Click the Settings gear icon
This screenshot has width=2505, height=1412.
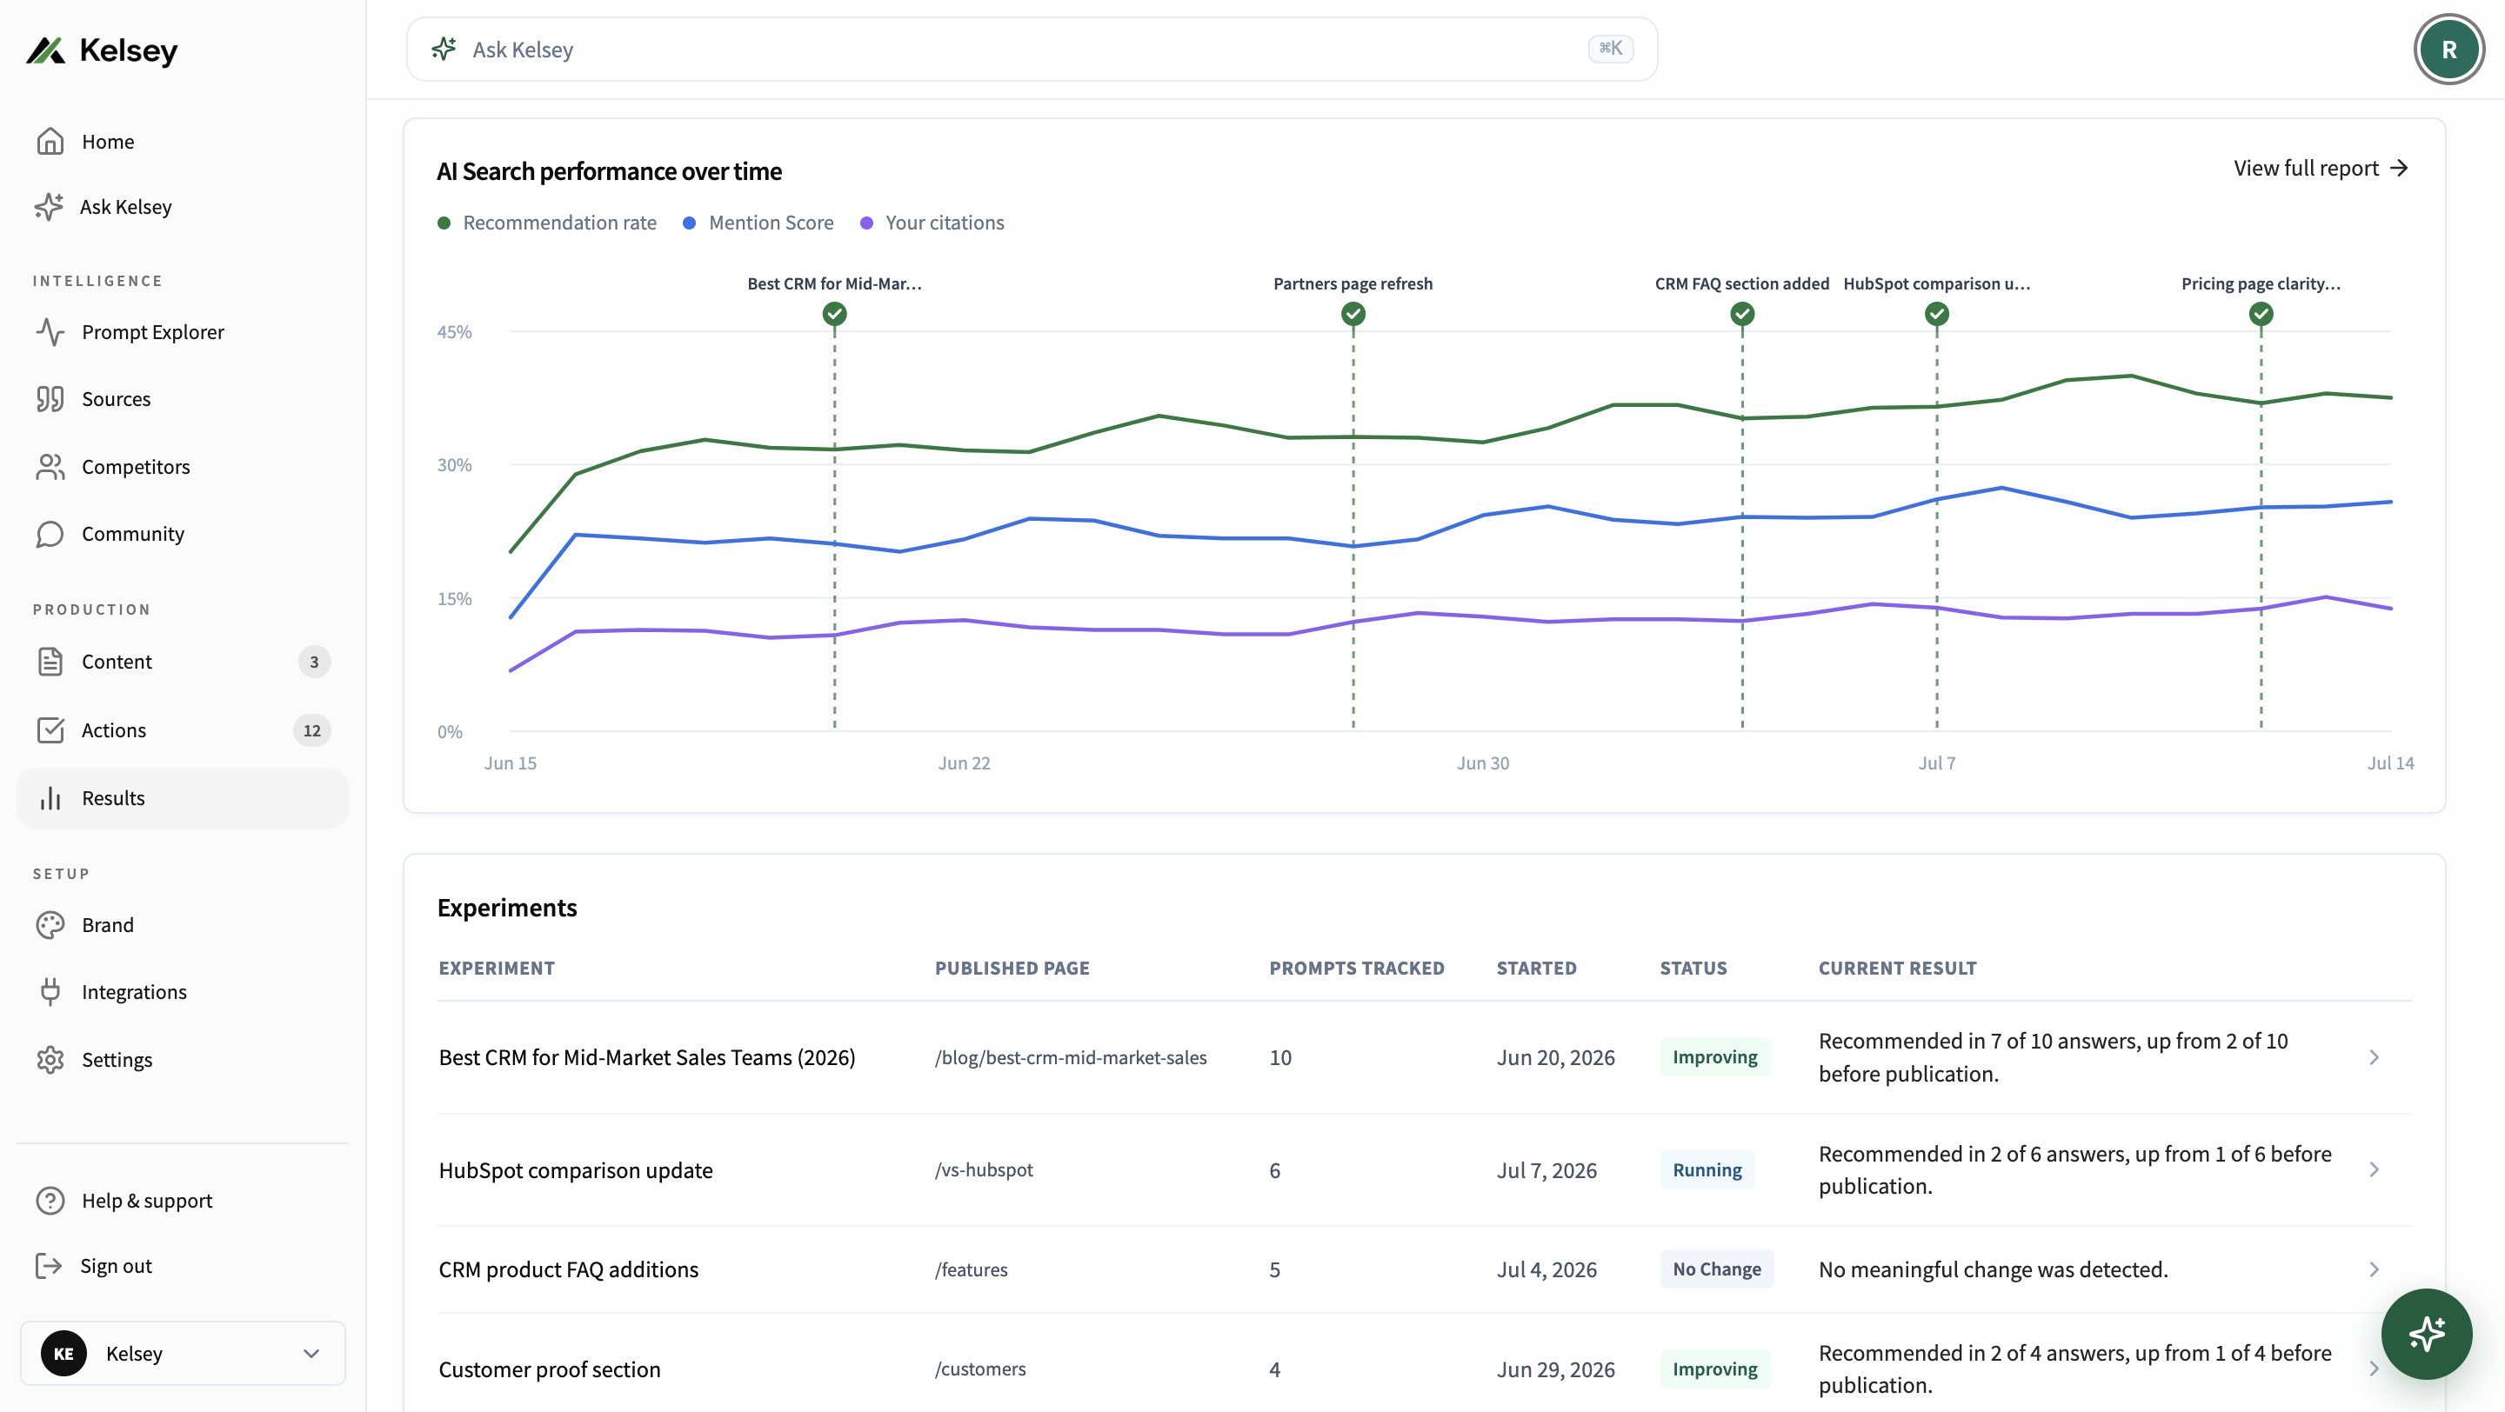point(50,1060)
